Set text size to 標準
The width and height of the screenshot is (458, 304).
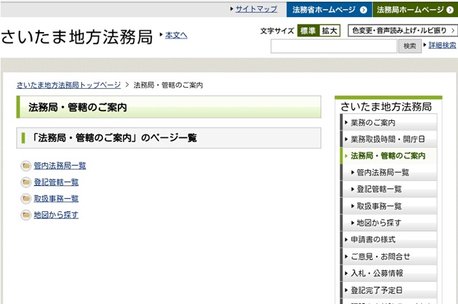click(x=308, y=31)
